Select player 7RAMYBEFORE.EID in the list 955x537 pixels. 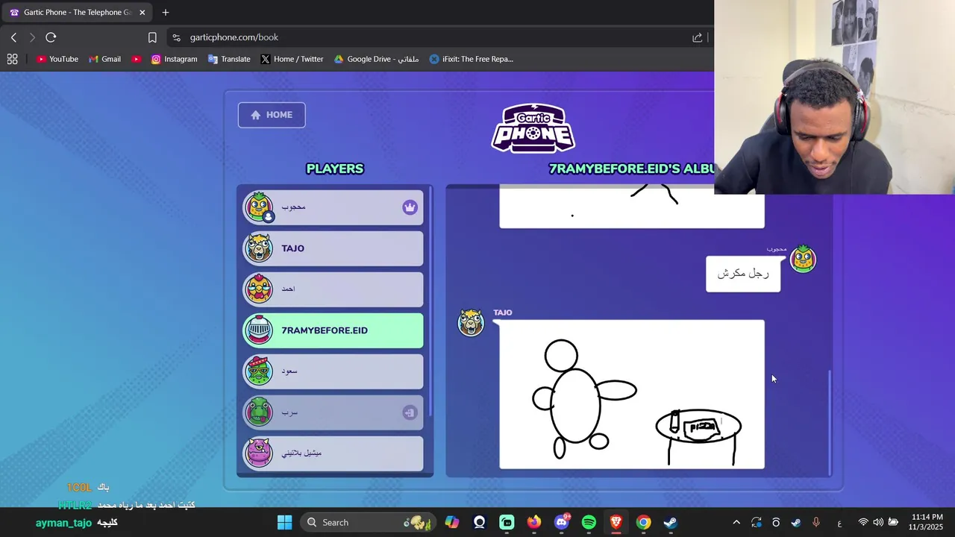[x=333, y=330]
